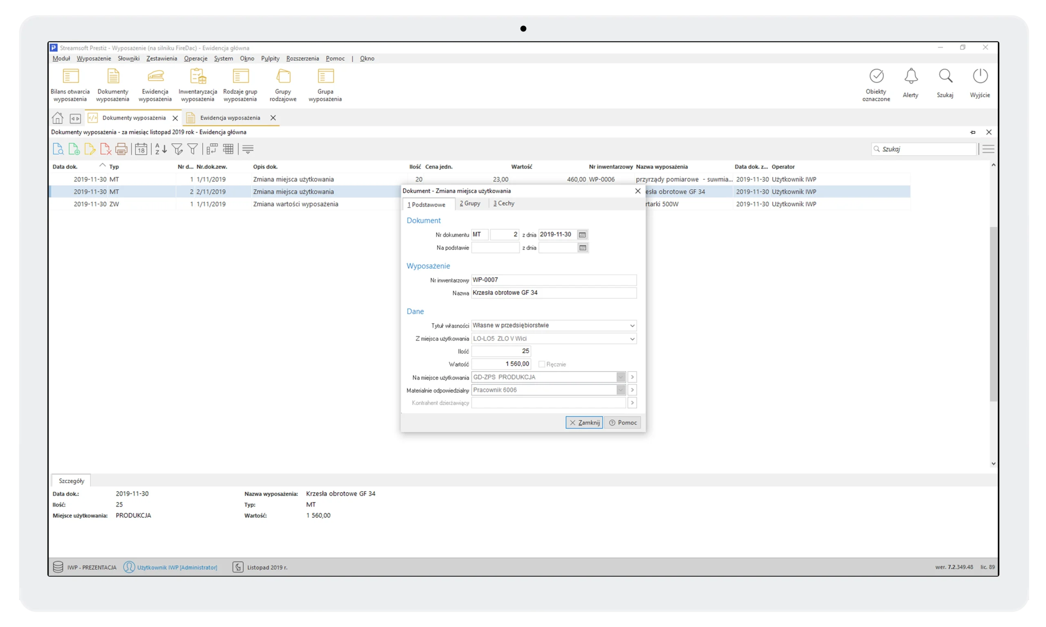
Task: Open calendar picker next to document date
Action: tap(582, 235)
